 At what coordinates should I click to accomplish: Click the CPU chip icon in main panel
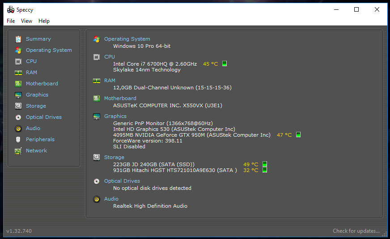[x=97, y=57]
